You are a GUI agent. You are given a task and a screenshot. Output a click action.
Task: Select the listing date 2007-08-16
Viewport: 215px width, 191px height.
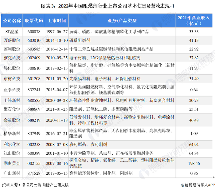point(57,163)
